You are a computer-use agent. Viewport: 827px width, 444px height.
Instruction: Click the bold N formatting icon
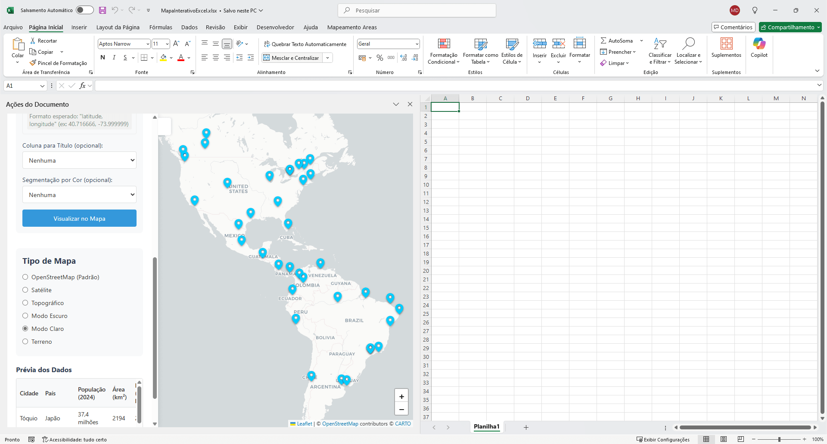pos(103,58)
